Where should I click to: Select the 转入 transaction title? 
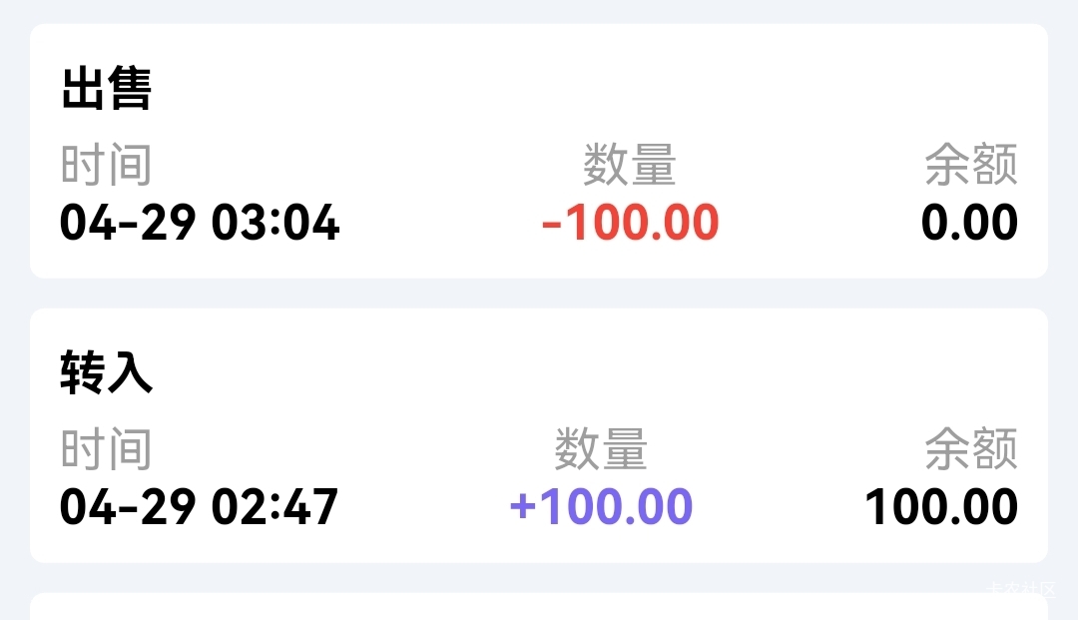106,373
